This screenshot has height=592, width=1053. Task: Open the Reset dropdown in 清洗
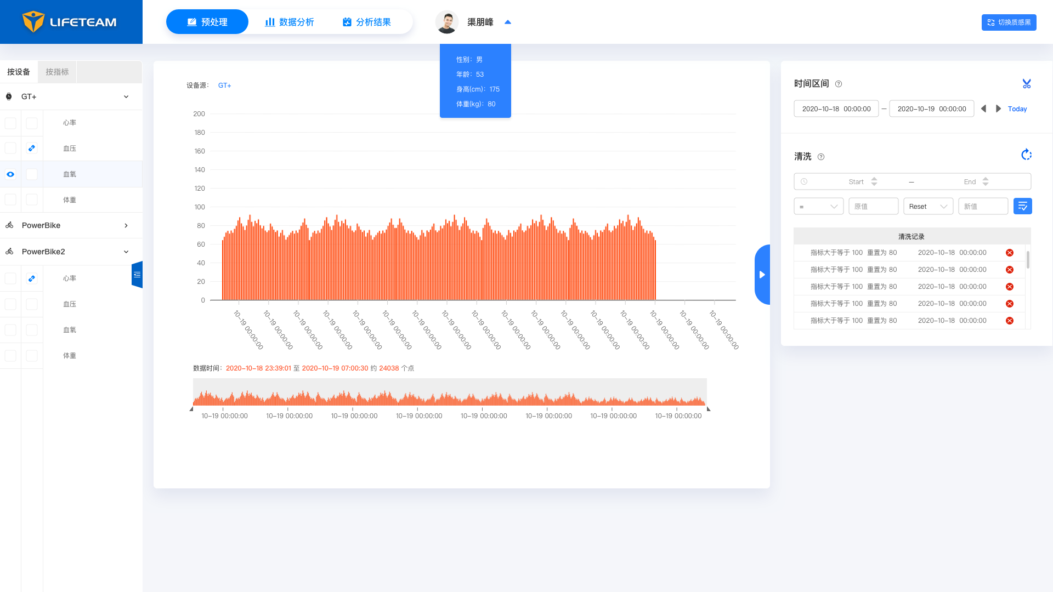[x=928, y=207]
